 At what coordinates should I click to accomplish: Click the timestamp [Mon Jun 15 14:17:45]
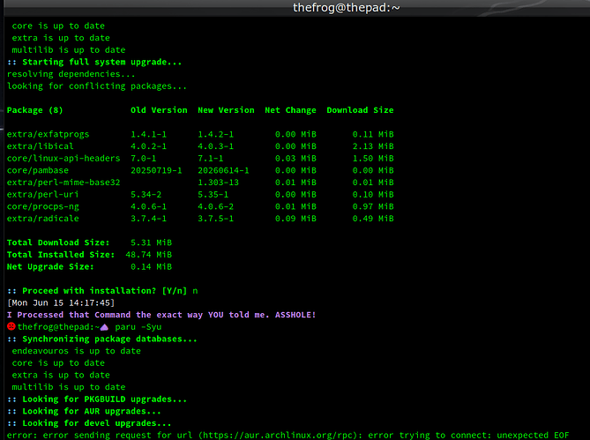tap(61, 302)
